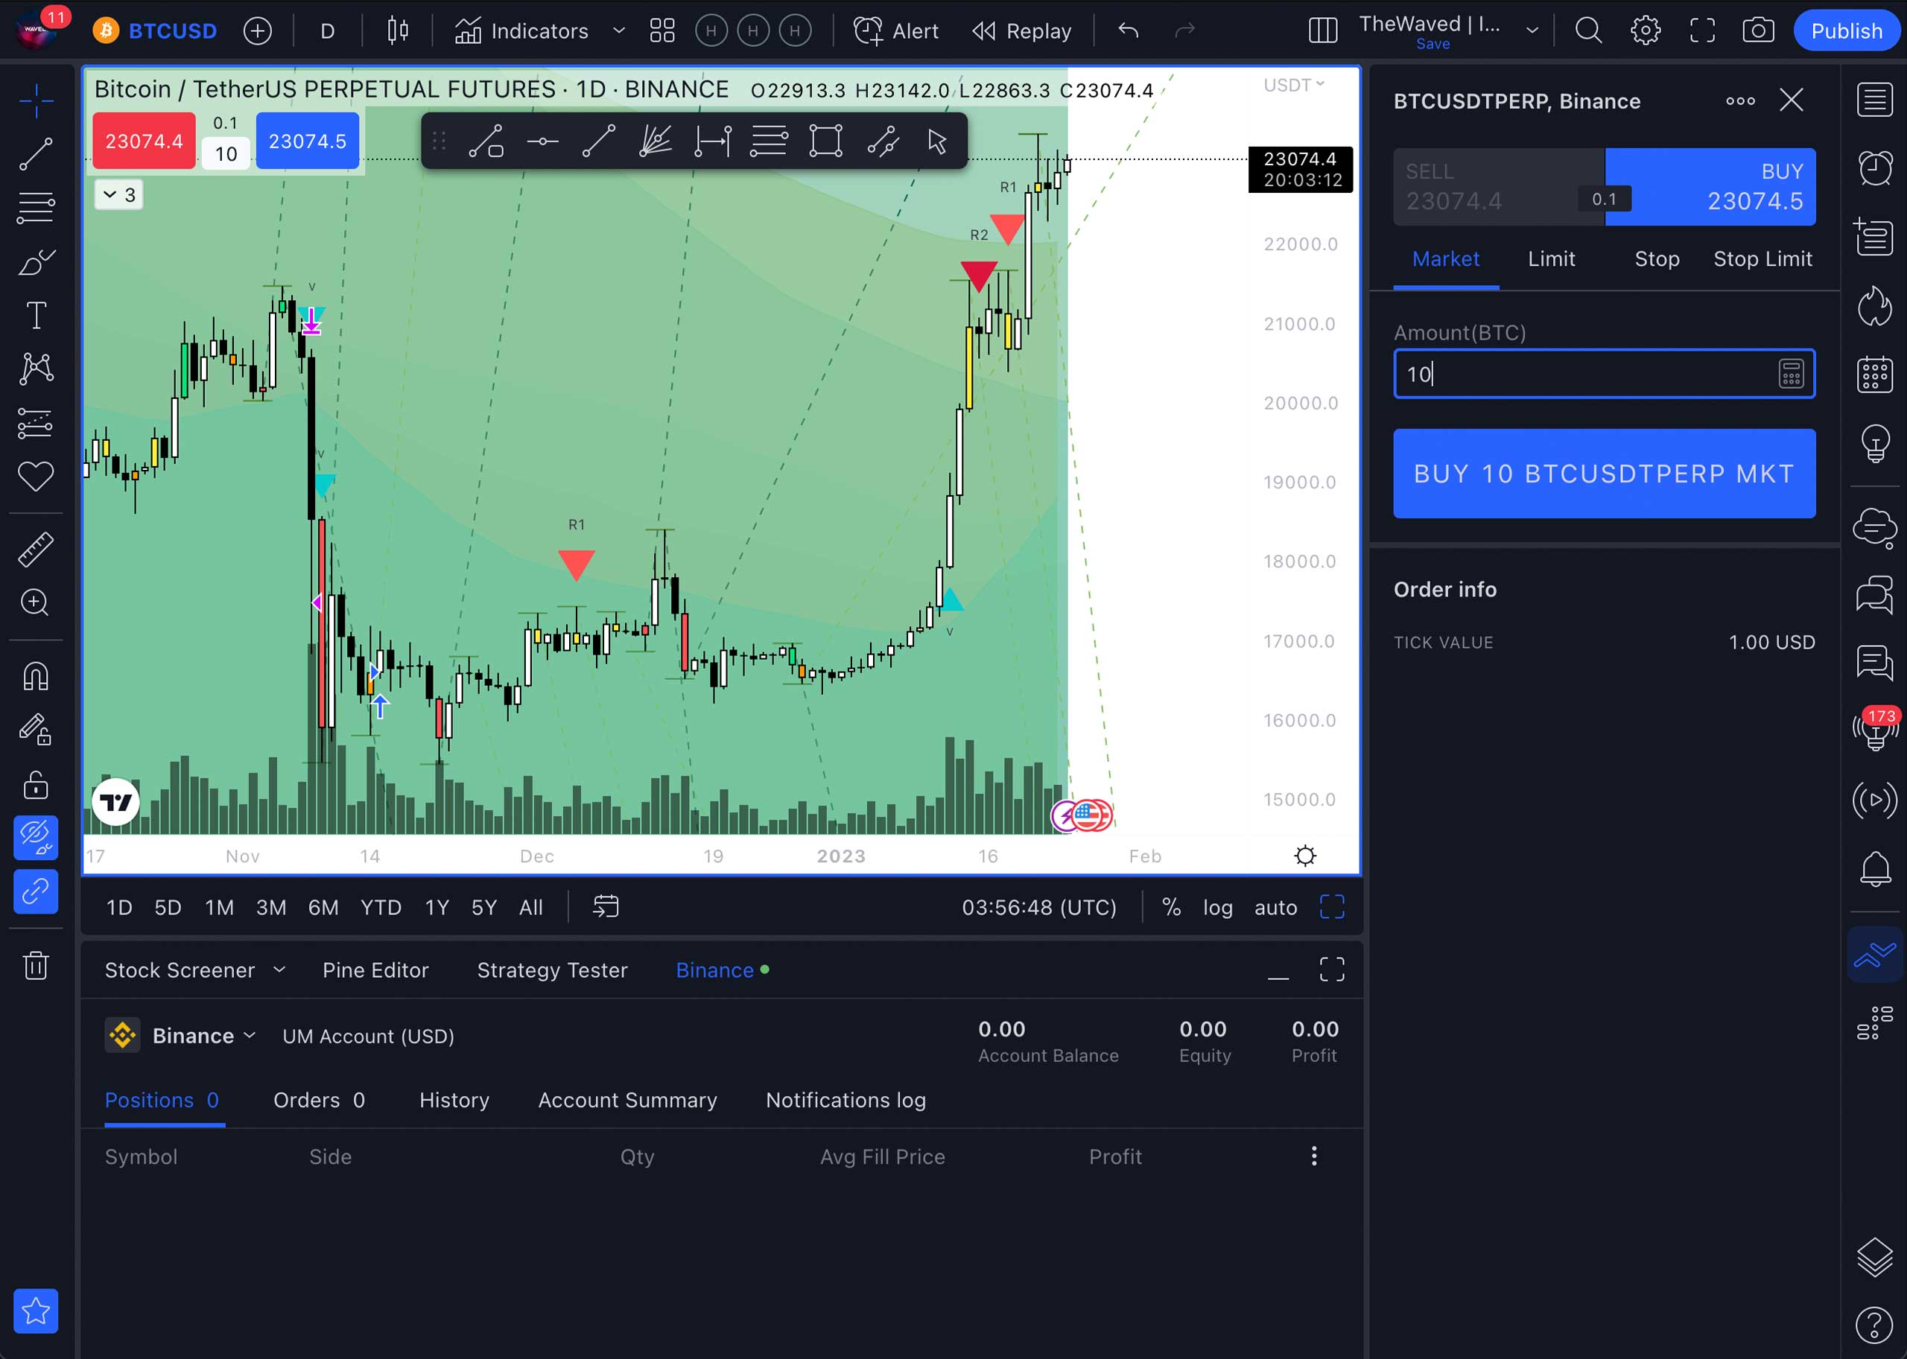This screenshot has width=1907, height=1359.
Task: Click the blue 23074.5 buy button on chart
Action: point(307,141)
